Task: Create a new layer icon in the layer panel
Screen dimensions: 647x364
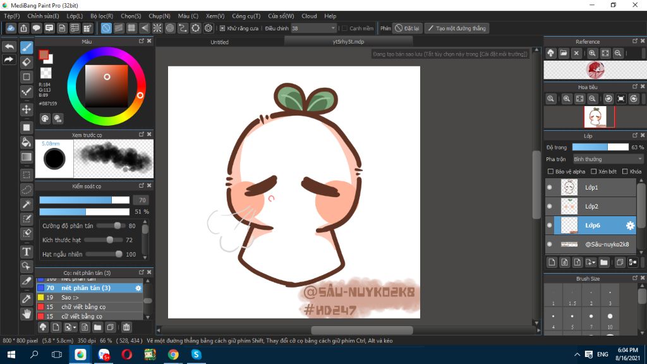Action: pos(552,262)
